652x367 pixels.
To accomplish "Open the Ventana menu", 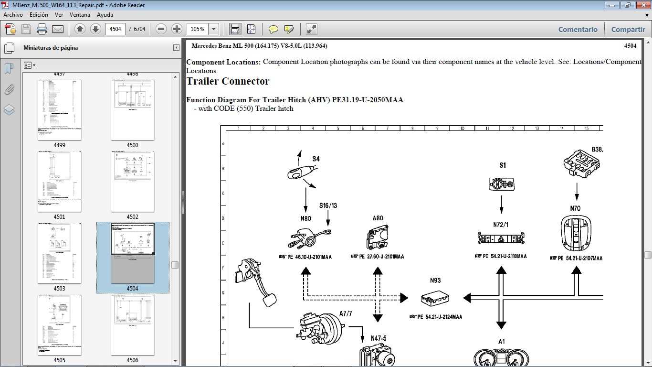I will [80, 15].
